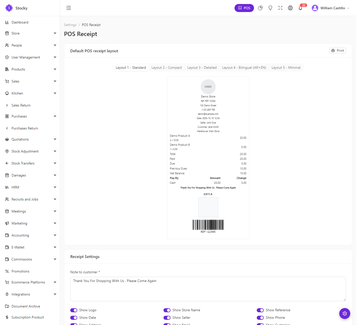Expand the HRM sidebar section
This screenshot has width=360, height=325.
(30, 187)
